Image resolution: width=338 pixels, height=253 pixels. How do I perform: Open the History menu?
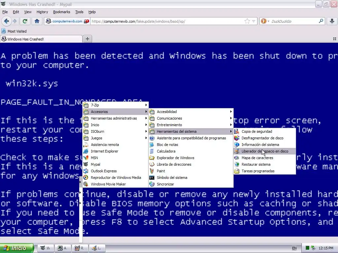[42, 12]
